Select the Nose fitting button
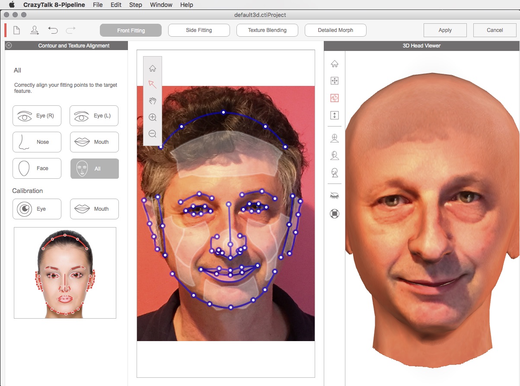520x386 pixels. click(x=37, y=142)
